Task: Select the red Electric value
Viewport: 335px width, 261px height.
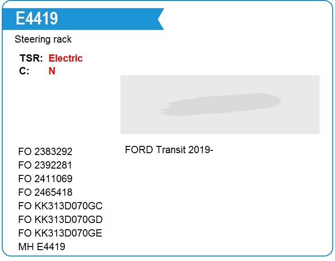Action: 66,58
